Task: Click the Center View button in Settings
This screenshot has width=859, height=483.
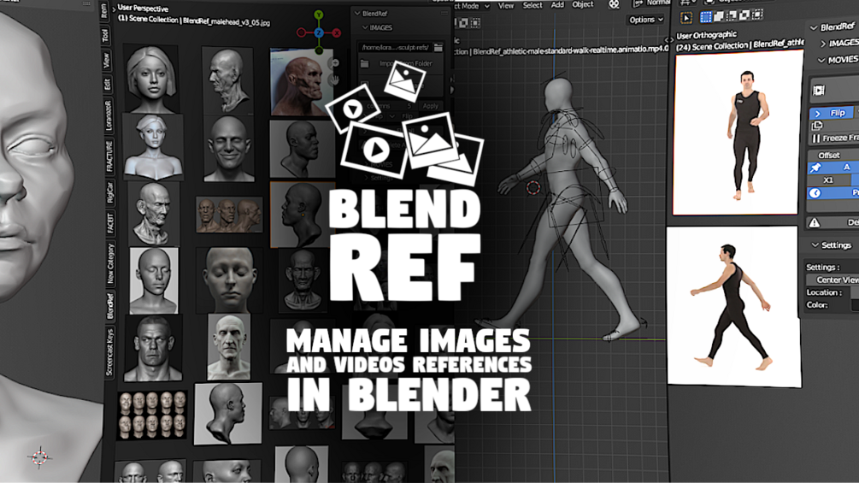Action: point(834,280)
